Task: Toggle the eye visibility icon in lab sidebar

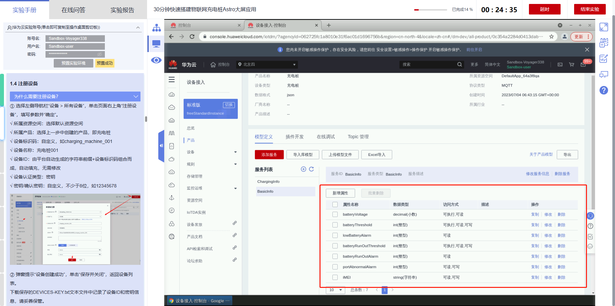Action: pyautogui.click(x=156, y=60)
